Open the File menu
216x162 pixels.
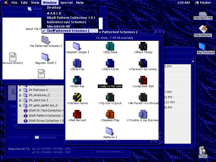(15, 2)
